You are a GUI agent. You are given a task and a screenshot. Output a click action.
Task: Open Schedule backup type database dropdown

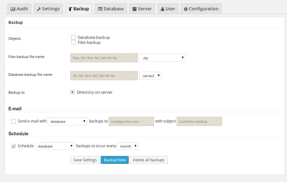55,146
